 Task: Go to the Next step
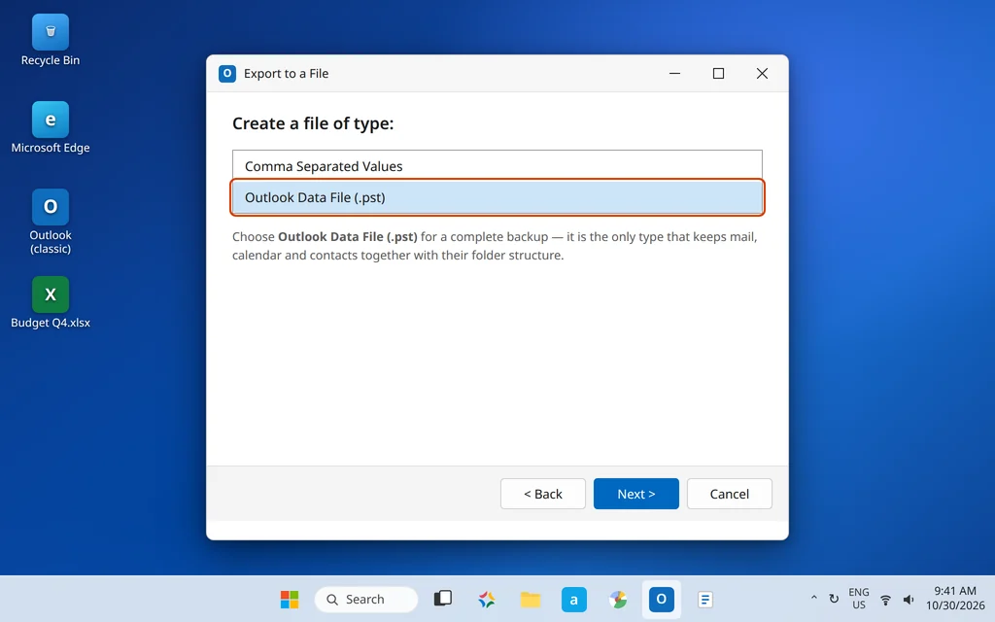(635, 494)
